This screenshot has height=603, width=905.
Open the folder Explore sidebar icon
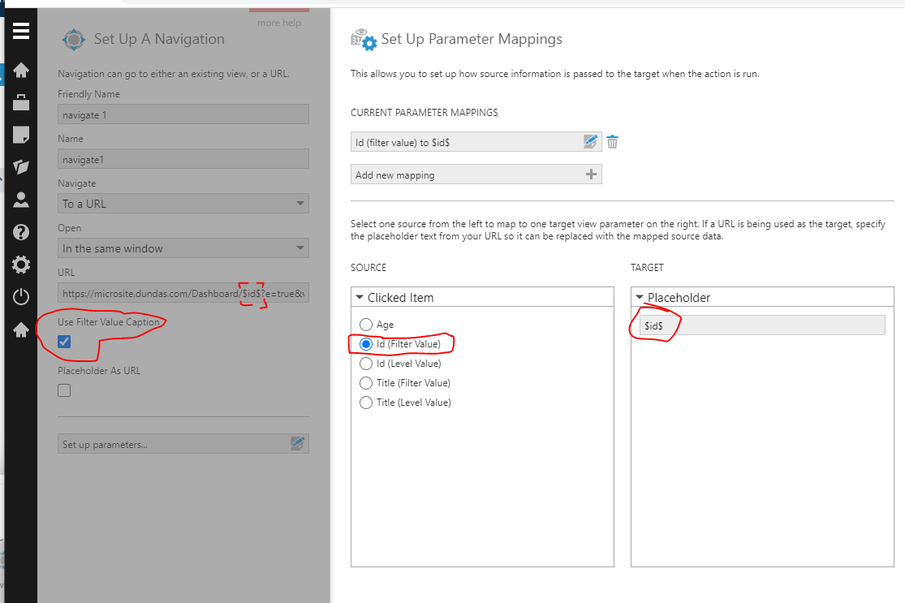point(21,166)
